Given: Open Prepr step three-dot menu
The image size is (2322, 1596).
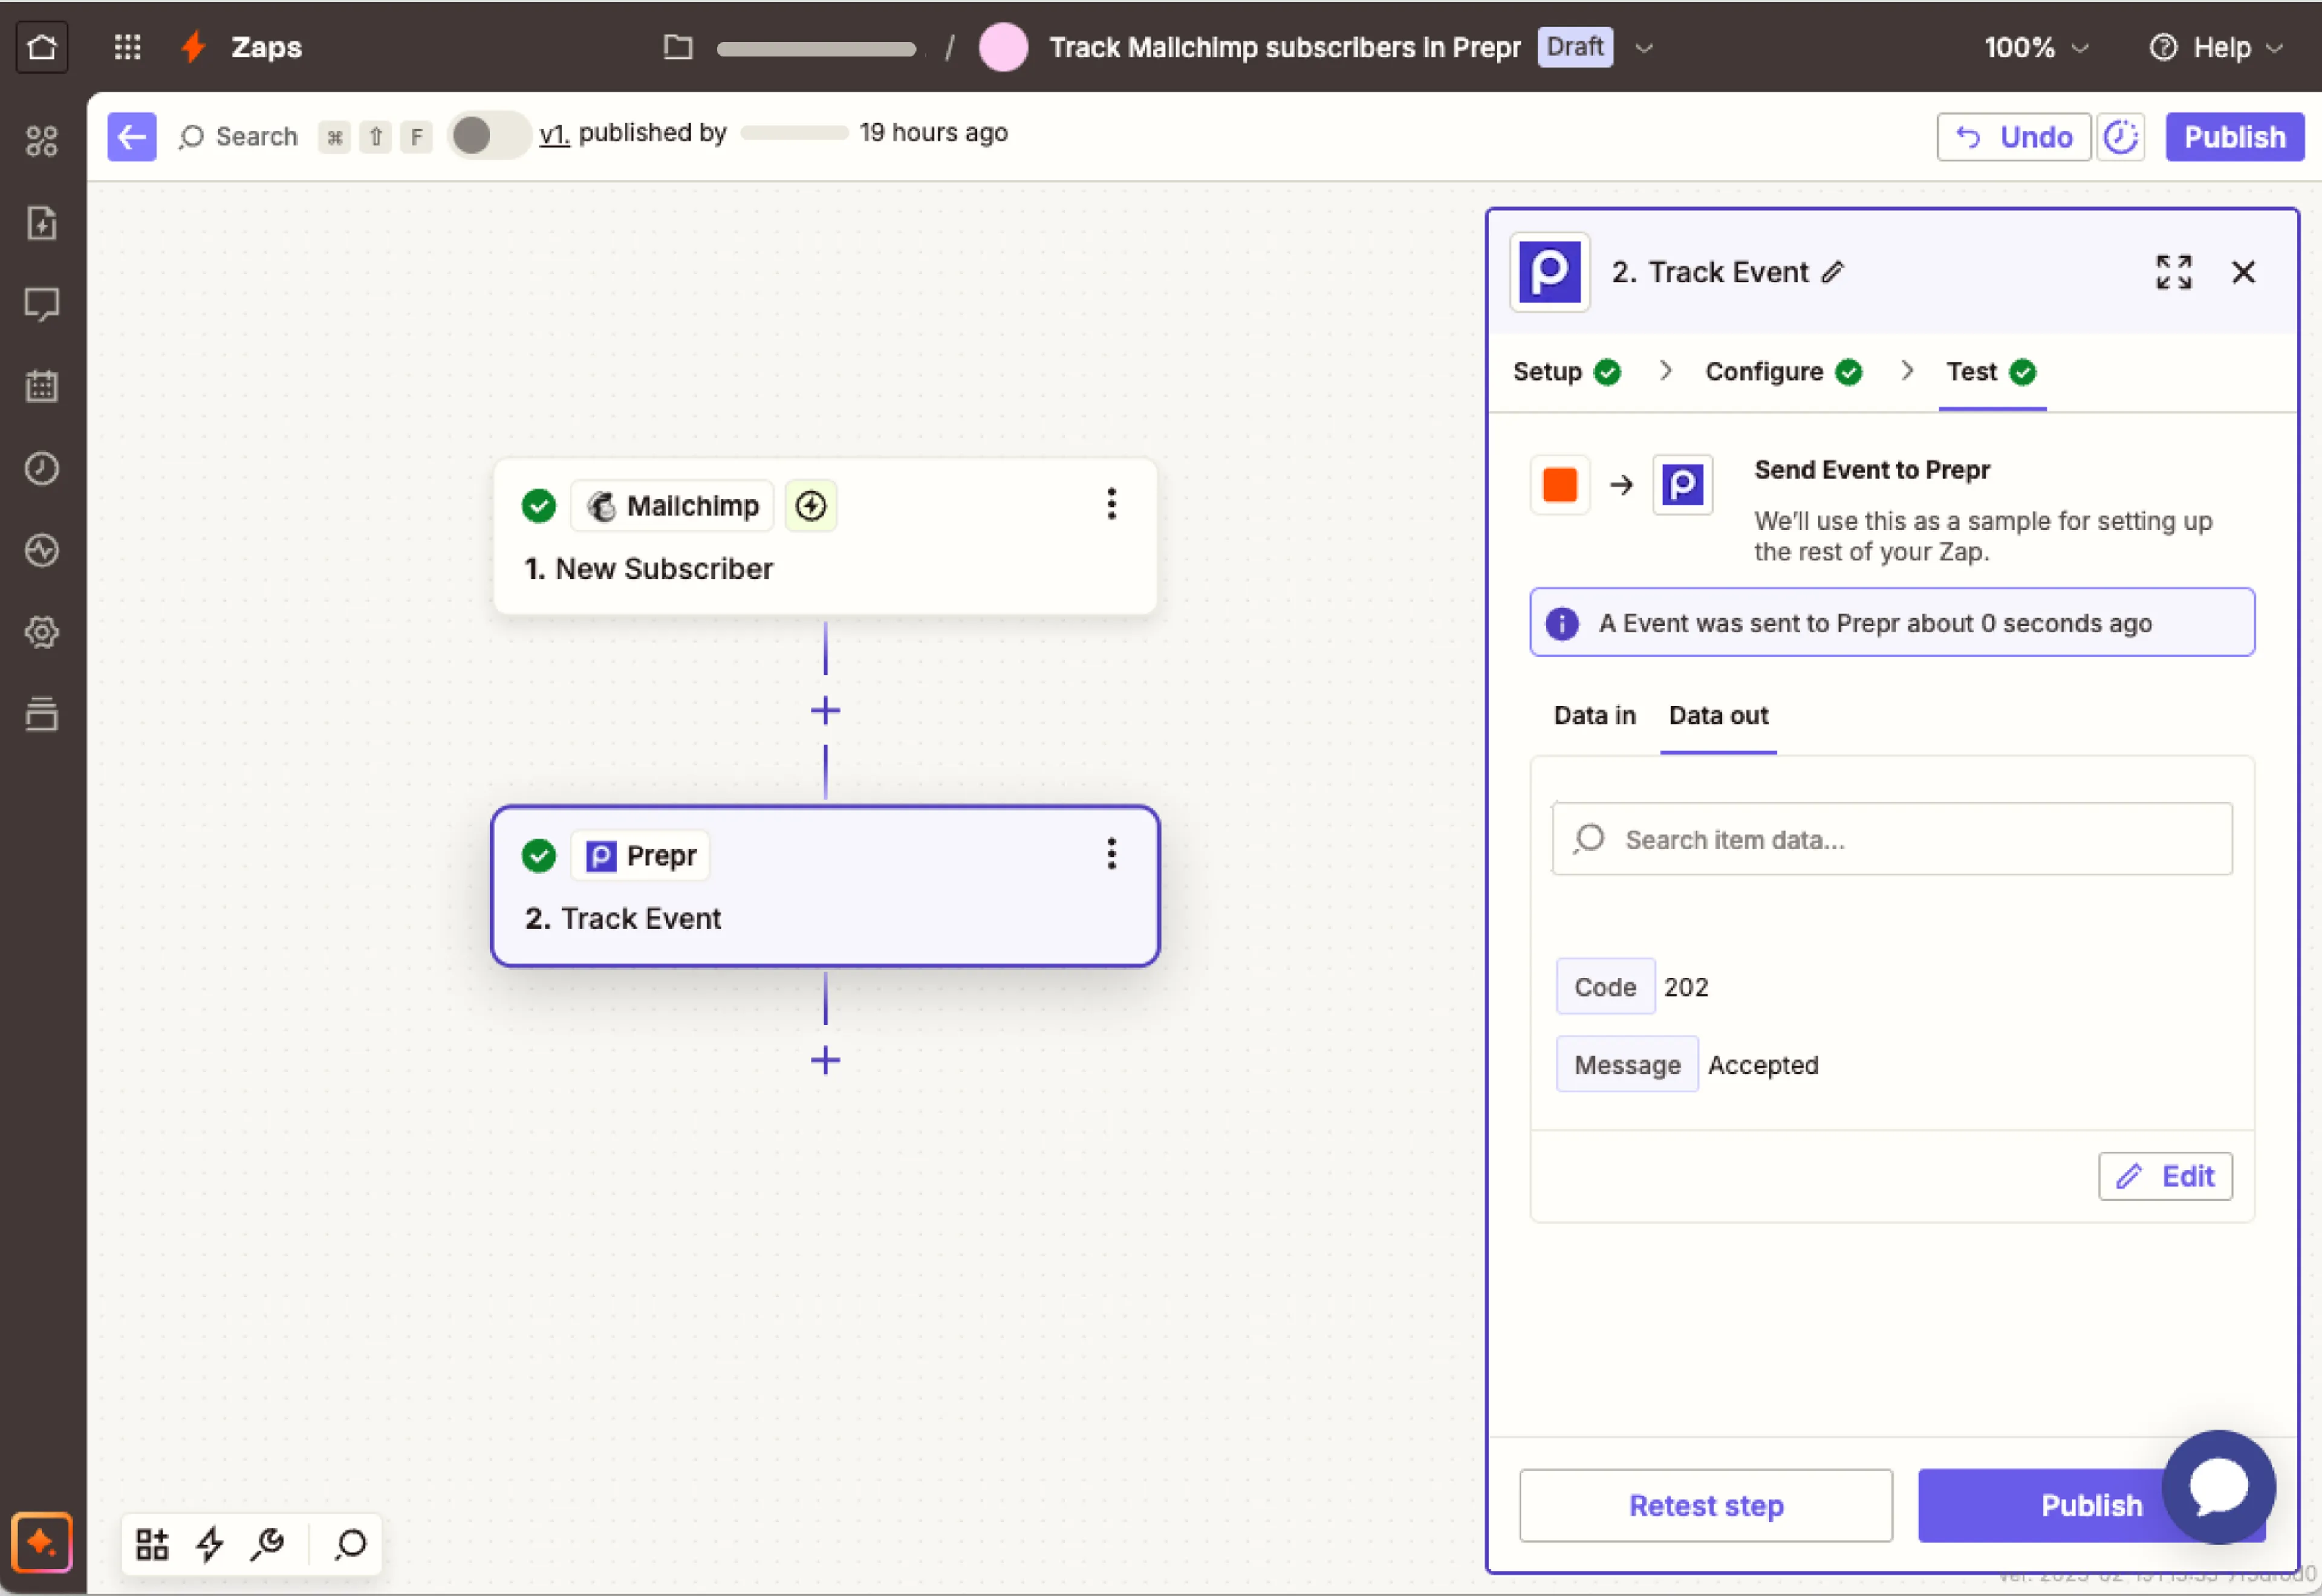Looking at the screenshot, I should [1111, 854].
